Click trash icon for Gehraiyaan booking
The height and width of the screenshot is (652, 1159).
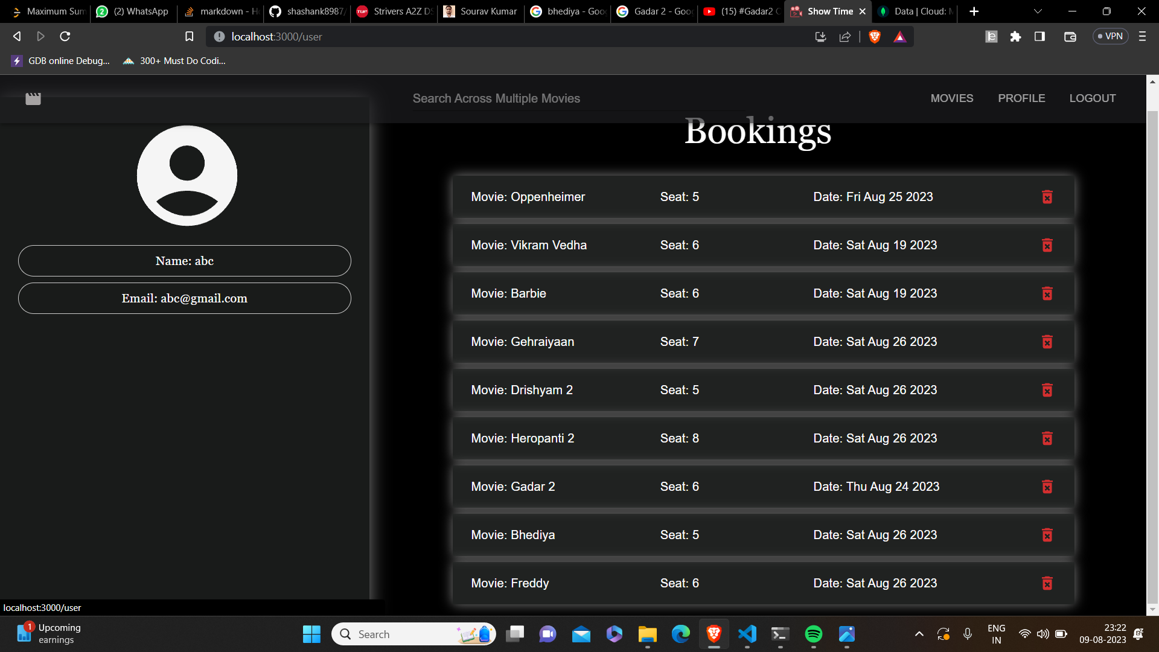pos(1047,342)
